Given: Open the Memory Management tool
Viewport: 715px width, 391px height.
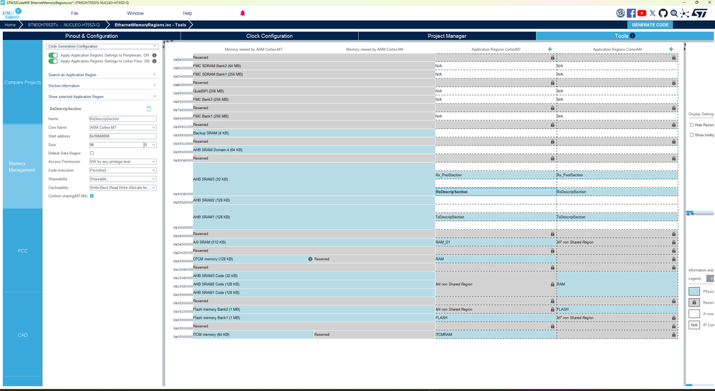Looking at the screenshot, I should (x=22, y=167).
